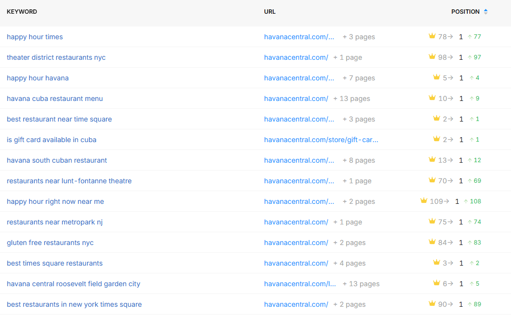Open 'havana central roosevelt field garden city' keyword

74,284
